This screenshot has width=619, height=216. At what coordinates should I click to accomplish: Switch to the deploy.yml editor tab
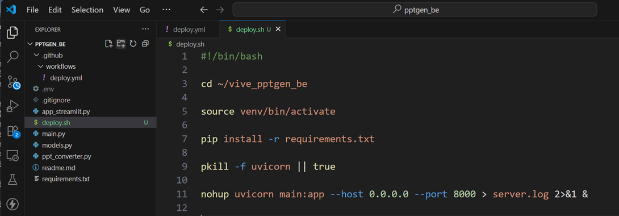[188, 30]
